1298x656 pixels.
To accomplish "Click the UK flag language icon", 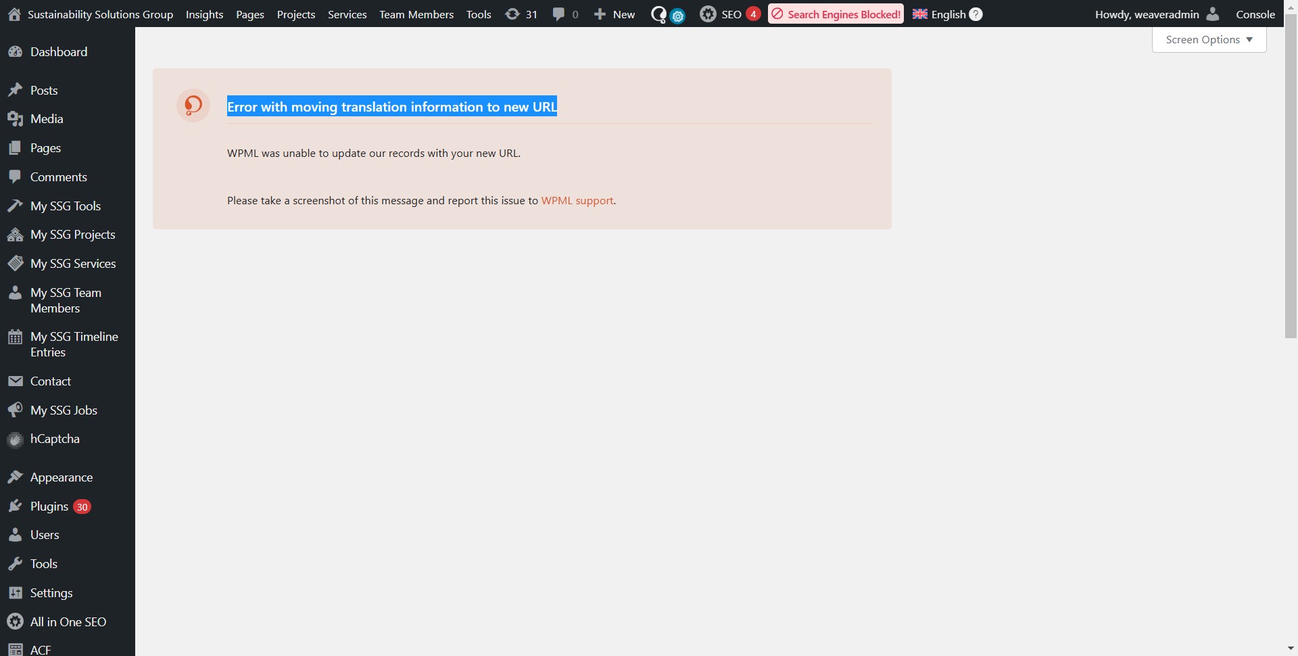I will [x=920, y=14].
